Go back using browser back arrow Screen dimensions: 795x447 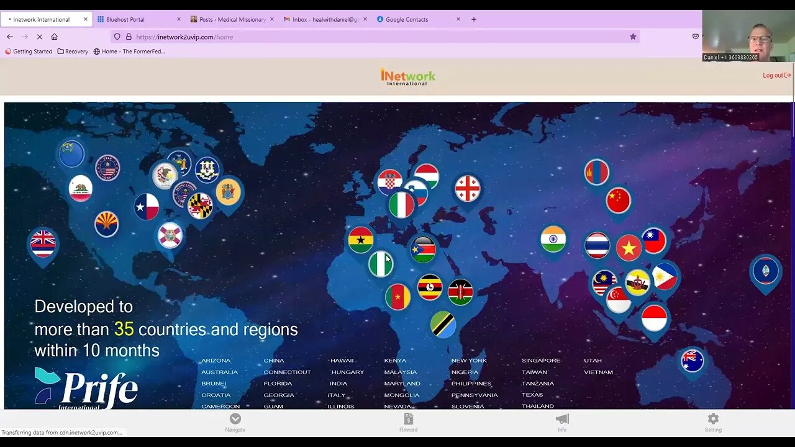click(x=10, y=37)
